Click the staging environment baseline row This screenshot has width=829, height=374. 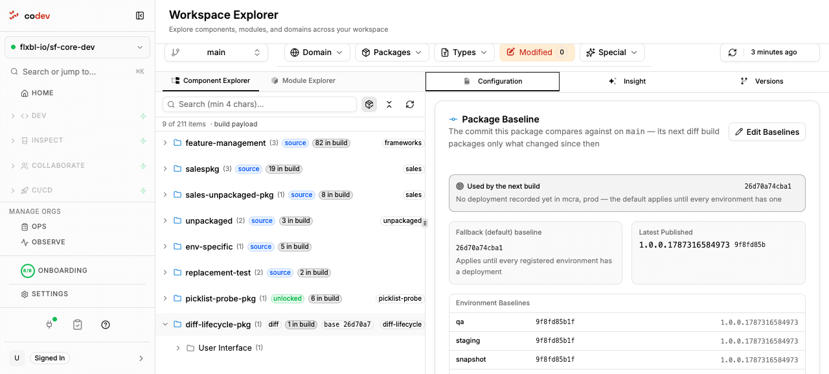point(627,340)
